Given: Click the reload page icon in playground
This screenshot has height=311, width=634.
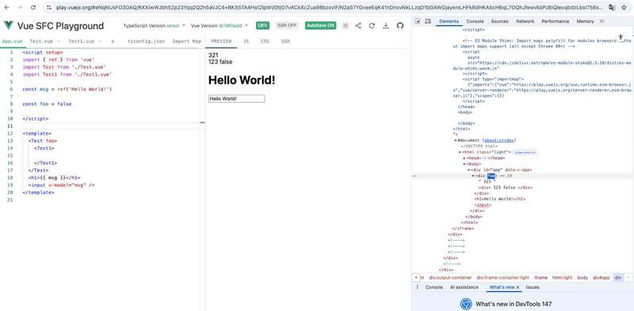Looking at the screenshot, I should tap(372, 25).
